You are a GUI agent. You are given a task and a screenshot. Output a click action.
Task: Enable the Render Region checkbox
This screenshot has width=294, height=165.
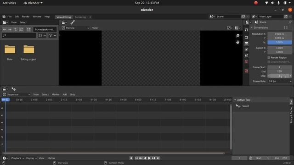click(x=269, y=58)
